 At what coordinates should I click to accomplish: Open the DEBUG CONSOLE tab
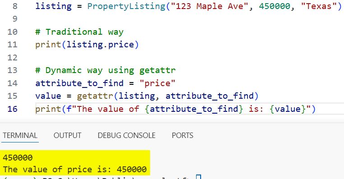(127, 135)
